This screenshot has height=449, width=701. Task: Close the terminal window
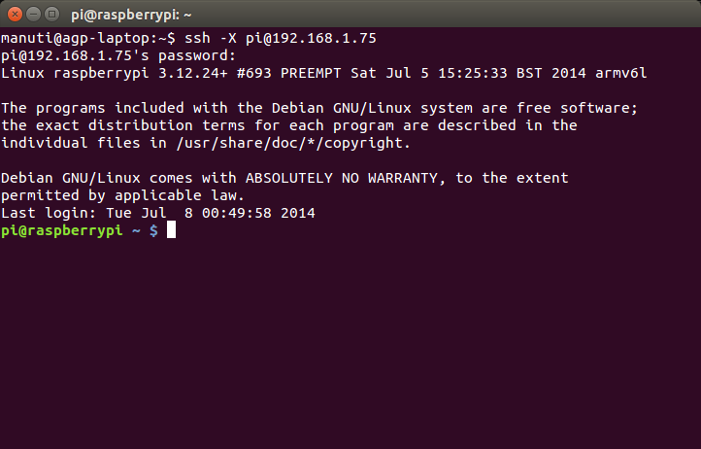coord(15,15)
